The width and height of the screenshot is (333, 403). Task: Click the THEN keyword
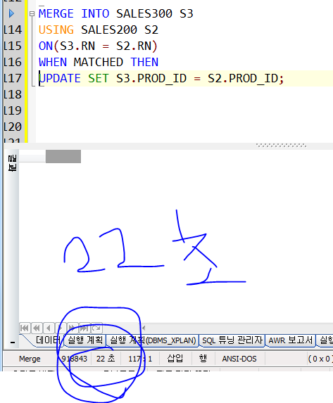tap(144, 62)
